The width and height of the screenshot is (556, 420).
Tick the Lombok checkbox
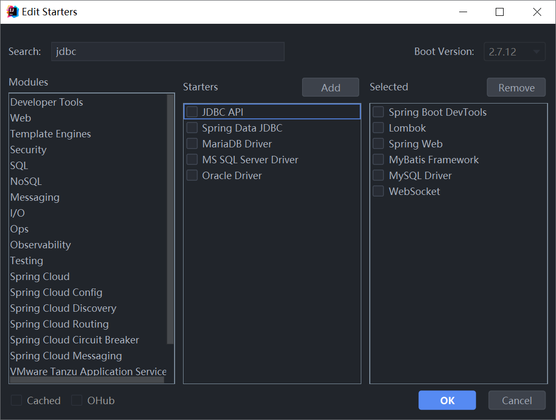378,128
